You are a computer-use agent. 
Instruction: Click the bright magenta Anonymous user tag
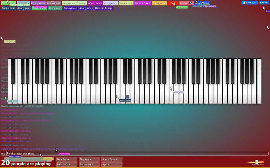point(95,3)
